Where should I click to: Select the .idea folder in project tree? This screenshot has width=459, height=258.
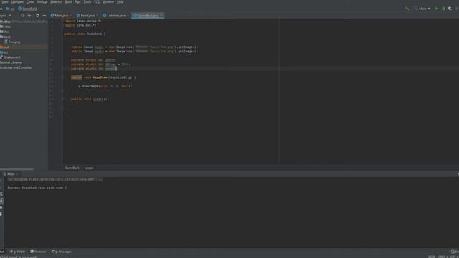pyautogui.click(x=6, y=27)
